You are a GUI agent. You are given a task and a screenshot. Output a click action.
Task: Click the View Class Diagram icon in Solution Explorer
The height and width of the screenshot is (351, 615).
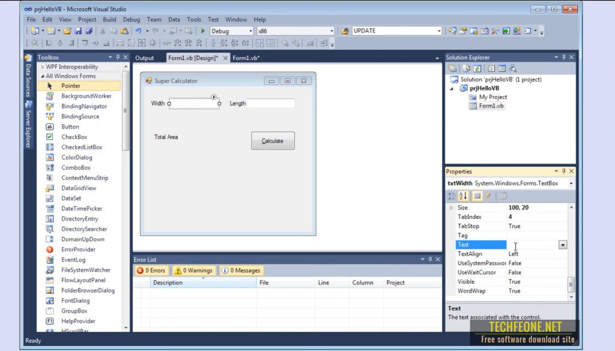point(513,68)
